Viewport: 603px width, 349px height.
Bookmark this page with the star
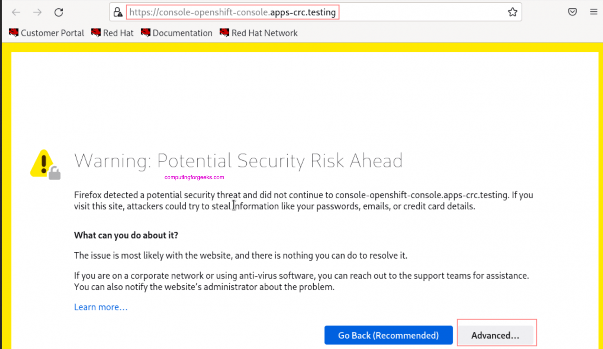point(512,12)
